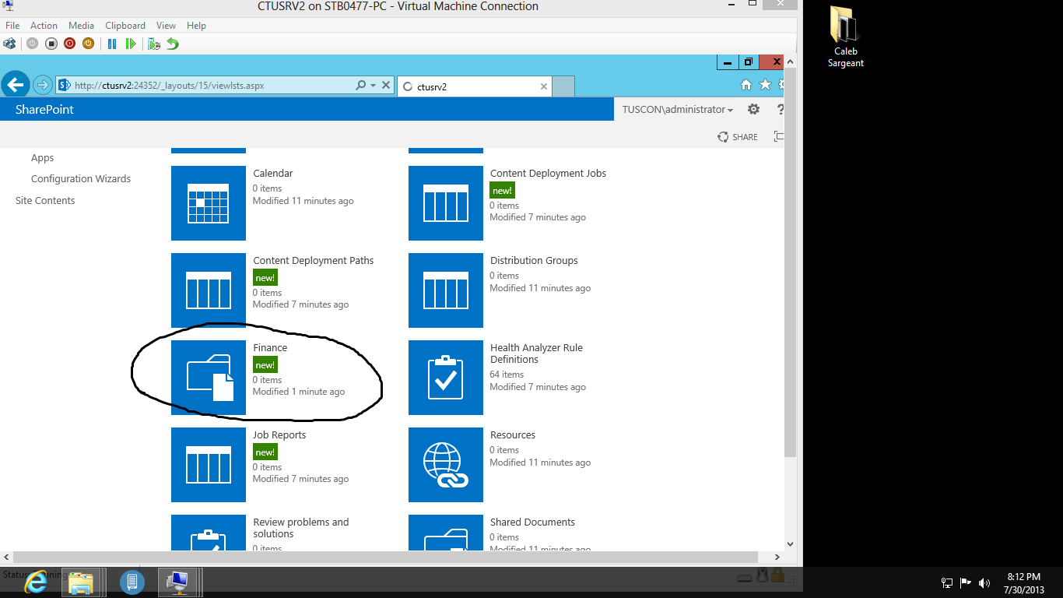Screen dimensions: 1063x598
Task: Open the Help menu
Action: [x=196, y=26]
